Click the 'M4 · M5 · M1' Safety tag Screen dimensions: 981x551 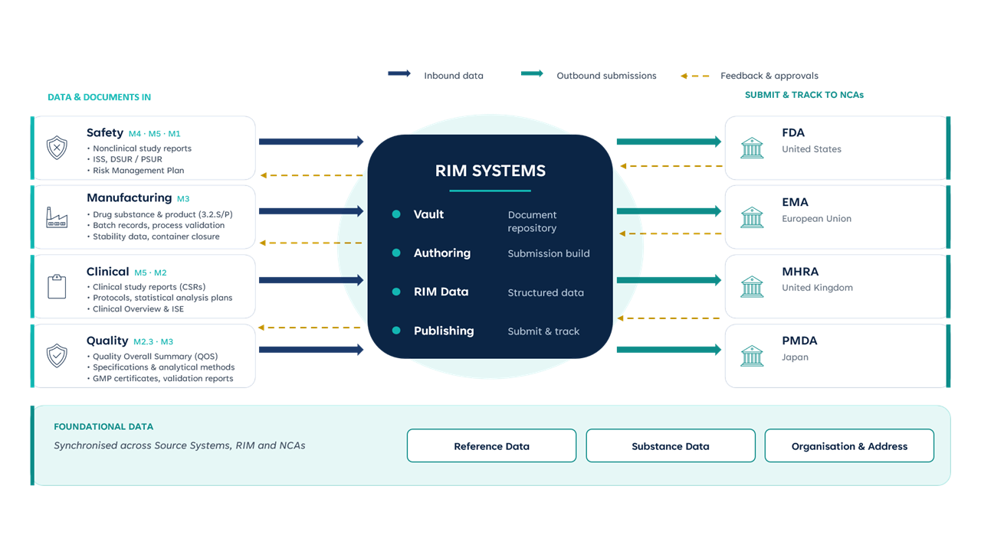(155, 134)
